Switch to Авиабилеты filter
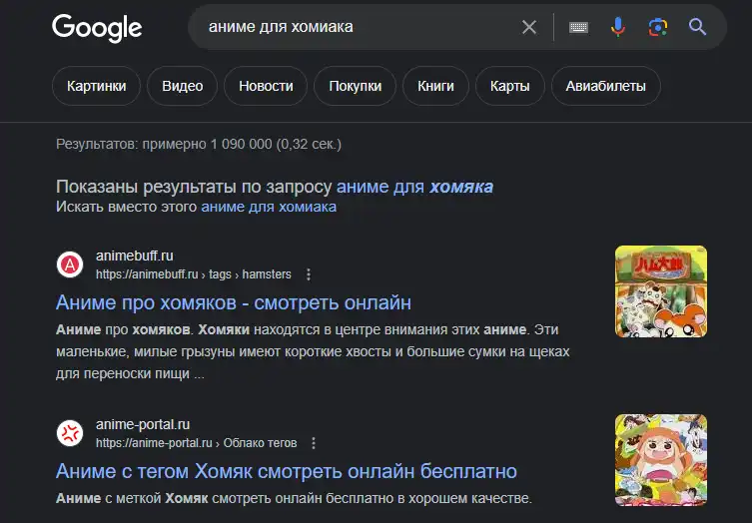This screenshot has width=752, height=523. coord(606,86)
